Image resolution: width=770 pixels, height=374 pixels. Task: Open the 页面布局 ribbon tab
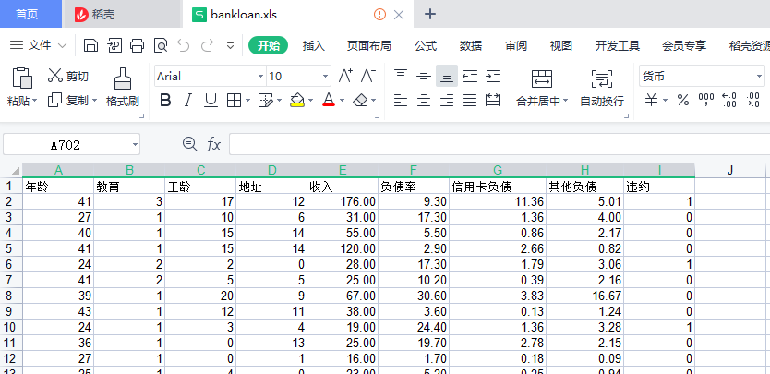tap(368, 45)
